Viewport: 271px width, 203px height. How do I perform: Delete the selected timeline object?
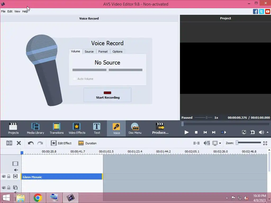point(19,143)
